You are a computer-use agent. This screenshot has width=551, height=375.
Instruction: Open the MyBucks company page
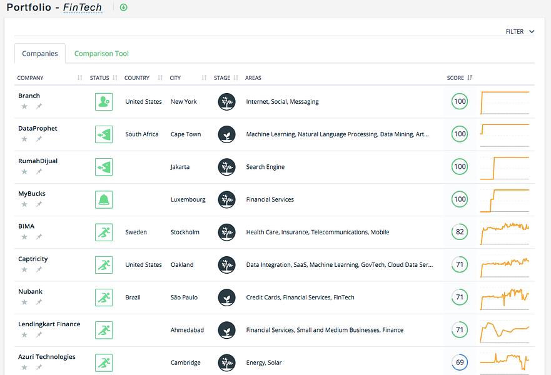click(32, 194)
